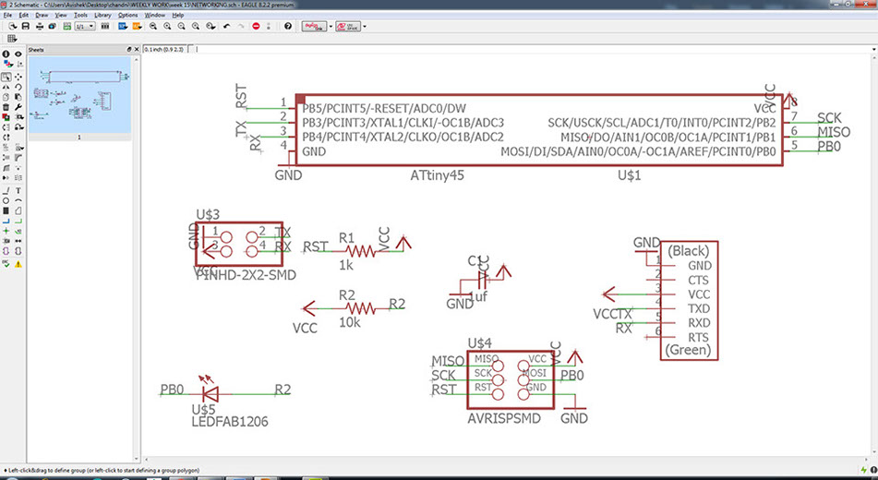This screenshot has height=480, width=878.
Task: Select sheet 1 thumbnail in Sheets panel
Action: tap(79, 94)
